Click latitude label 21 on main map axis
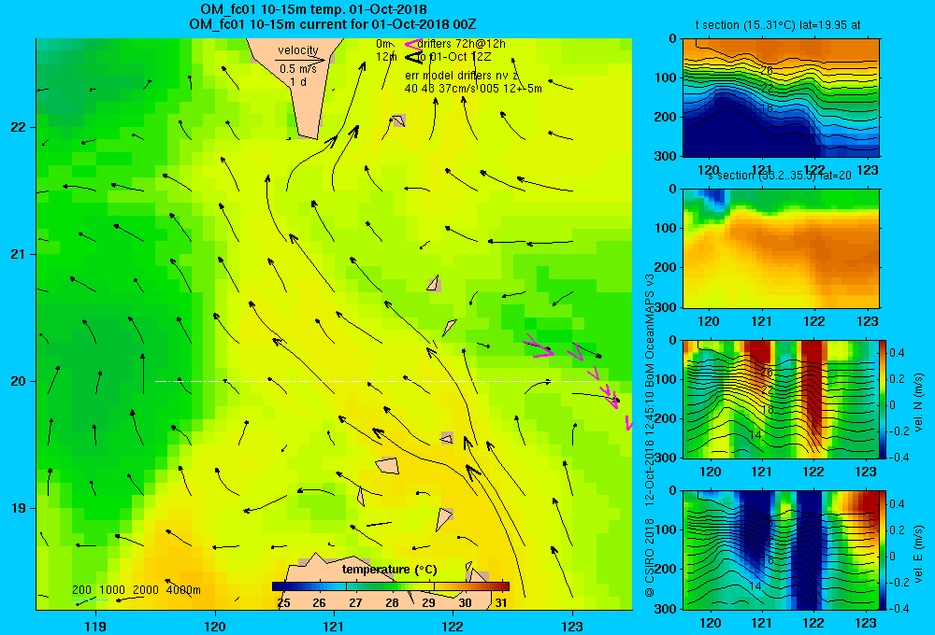Viewport: 935px width, 635px height. (x=18, y=254)
